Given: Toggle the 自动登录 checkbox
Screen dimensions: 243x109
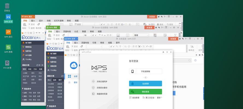Looking at the screenshot, I should (x=130, y=98).
